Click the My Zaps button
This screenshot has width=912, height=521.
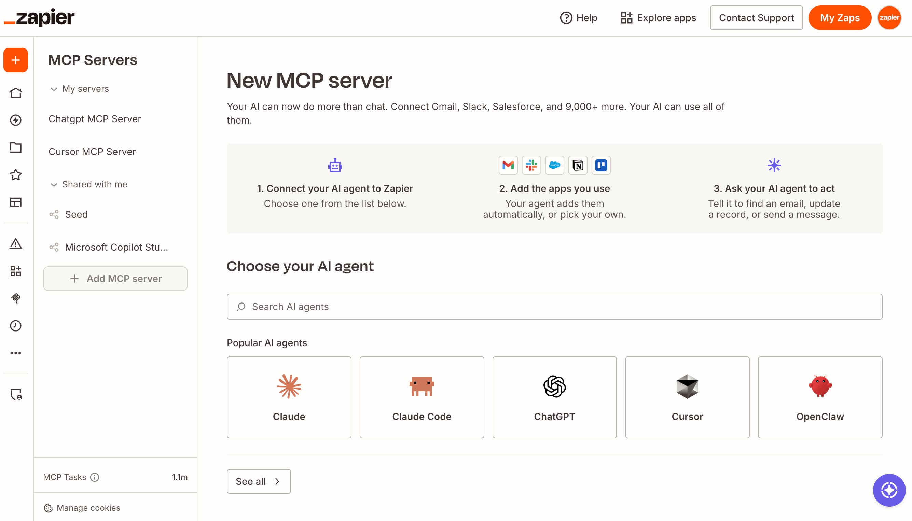(x=840, y=17)
